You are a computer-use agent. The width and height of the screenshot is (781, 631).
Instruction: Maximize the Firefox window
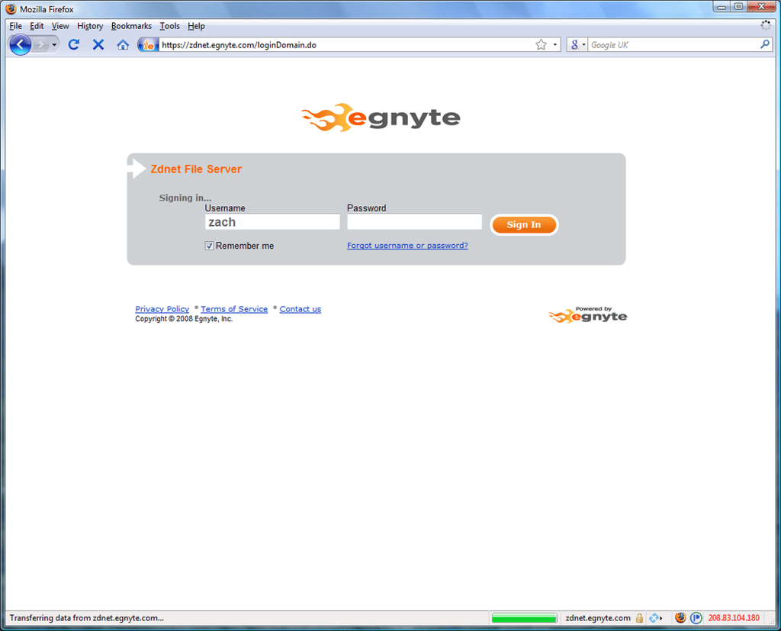[738, 7]
